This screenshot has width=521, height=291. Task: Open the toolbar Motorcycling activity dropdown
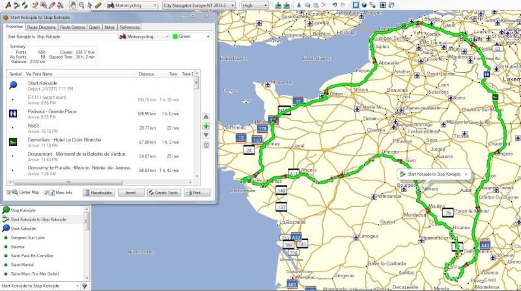pos(132,5)
